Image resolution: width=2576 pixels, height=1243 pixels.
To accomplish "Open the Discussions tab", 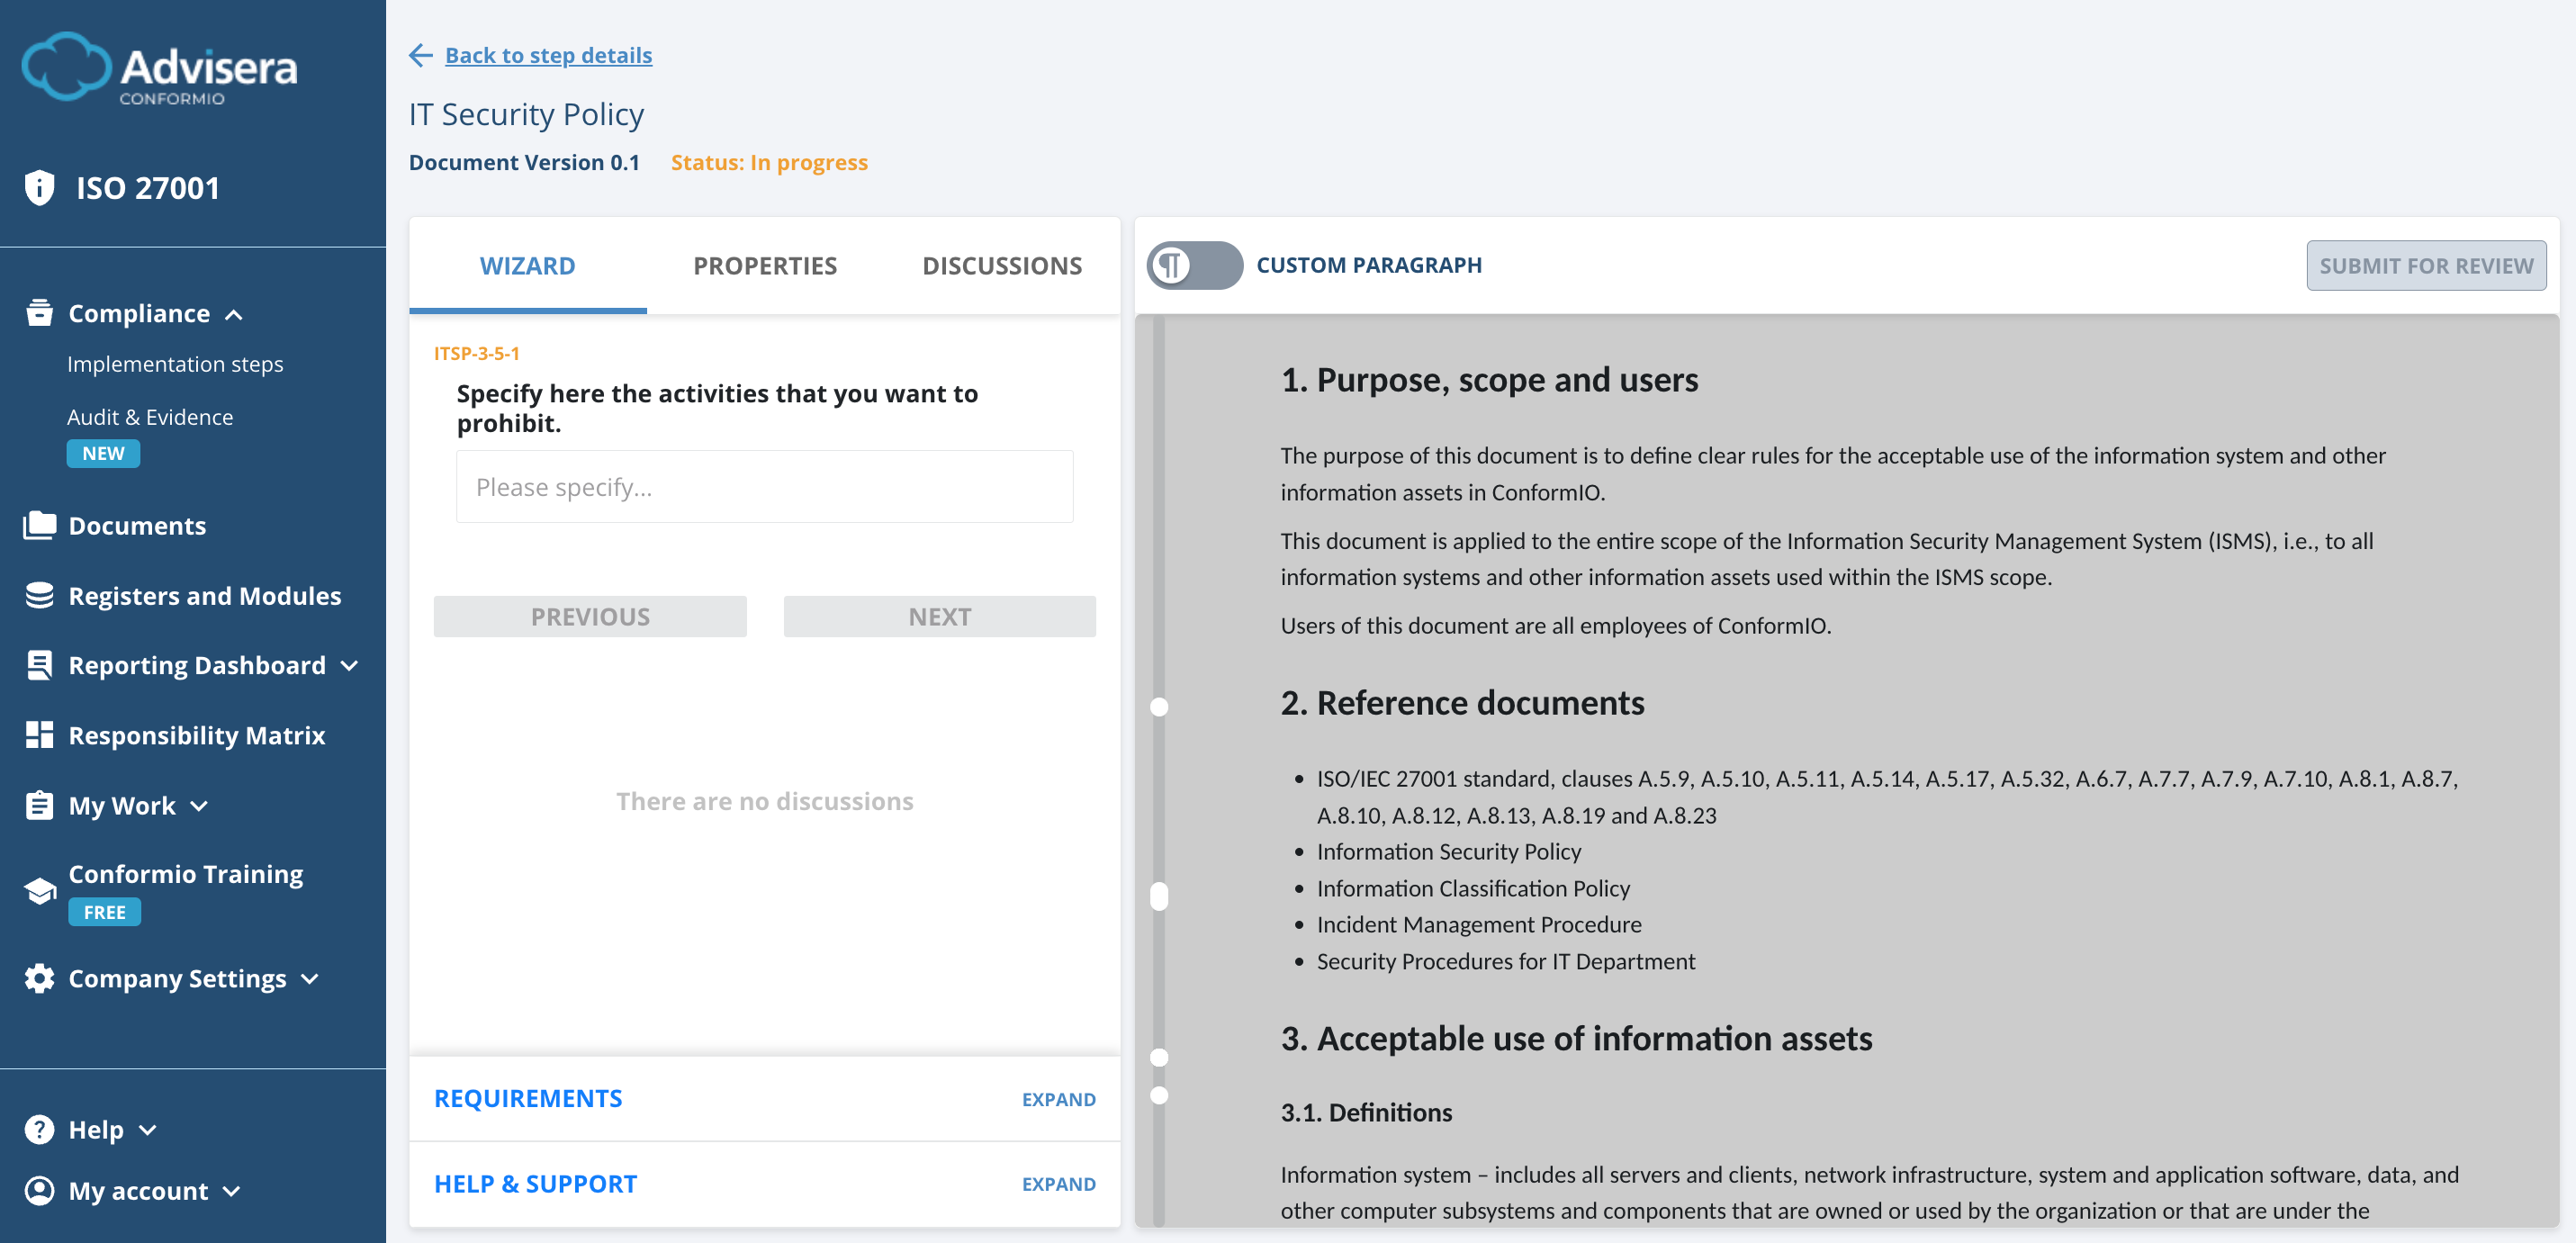I will pyautogui.click(x=1002, y=265).
